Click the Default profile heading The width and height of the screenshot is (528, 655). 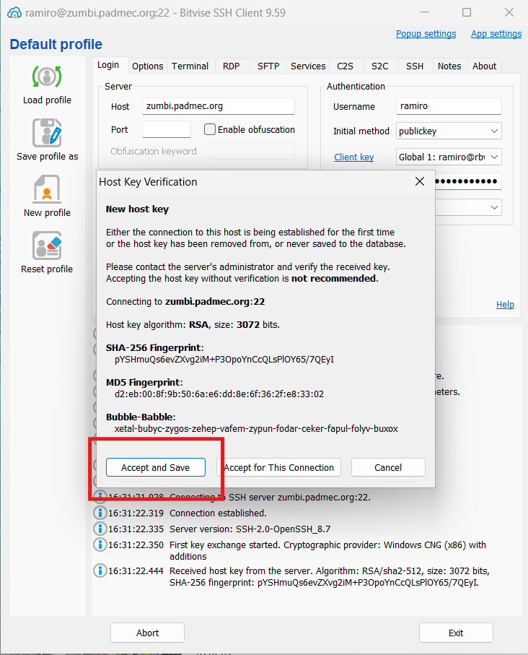pyautogui.click(x=56, y=44)
